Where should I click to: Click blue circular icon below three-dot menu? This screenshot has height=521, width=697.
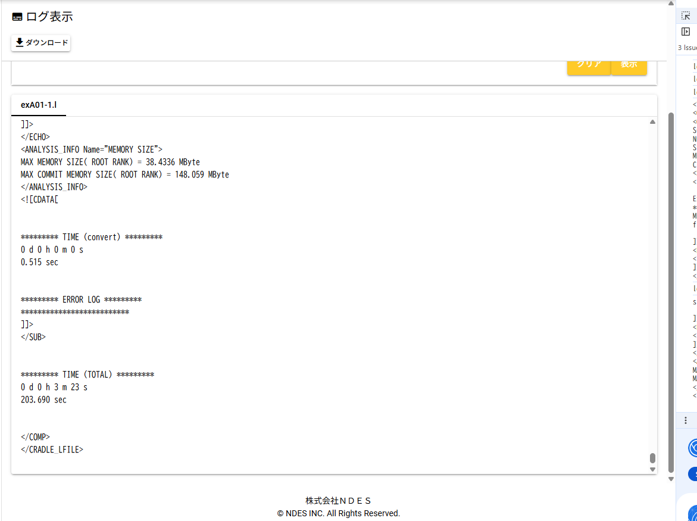click(693, 447)
